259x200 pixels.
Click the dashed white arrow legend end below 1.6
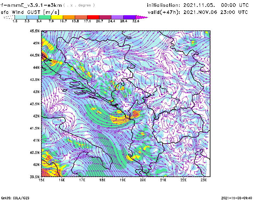point(9,17)
